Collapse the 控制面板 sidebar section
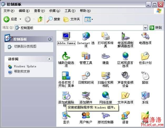Viewport: 165px width, 128px height. coord(50,39)
